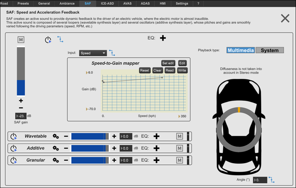The image size is (296, 188).
Task: Increase SAF gain with plus icon
Action: click(21, 101)
